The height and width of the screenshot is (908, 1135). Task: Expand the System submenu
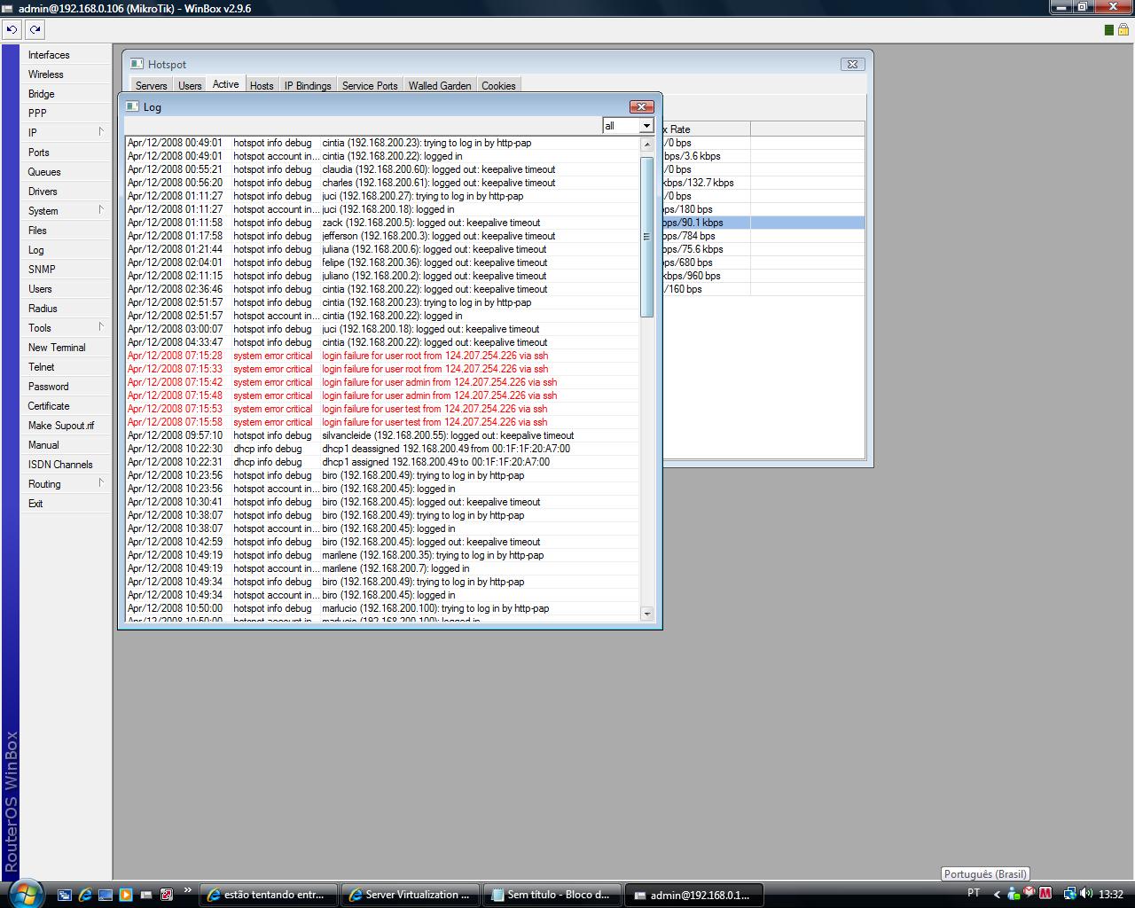(101, 210)
